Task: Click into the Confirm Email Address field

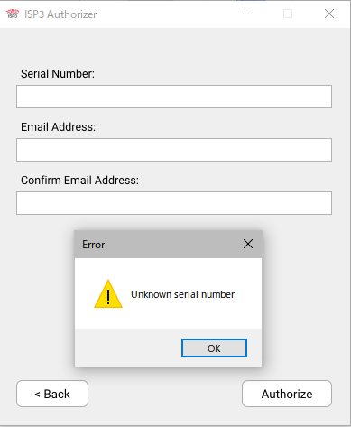Action: 174,203
